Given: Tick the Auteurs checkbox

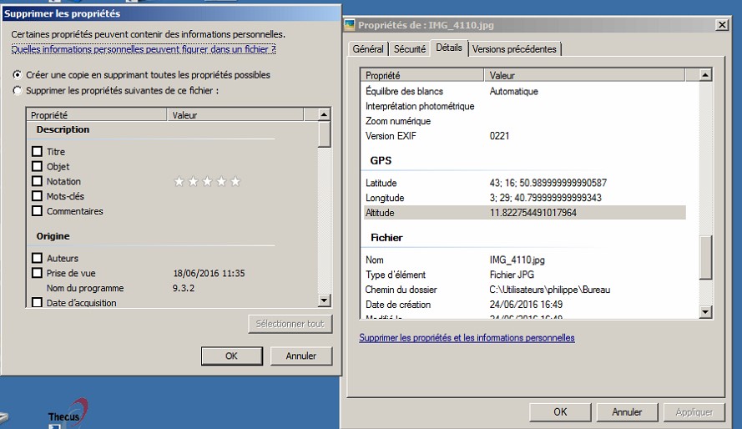Looking at the screenshot, I should point(37,258).
